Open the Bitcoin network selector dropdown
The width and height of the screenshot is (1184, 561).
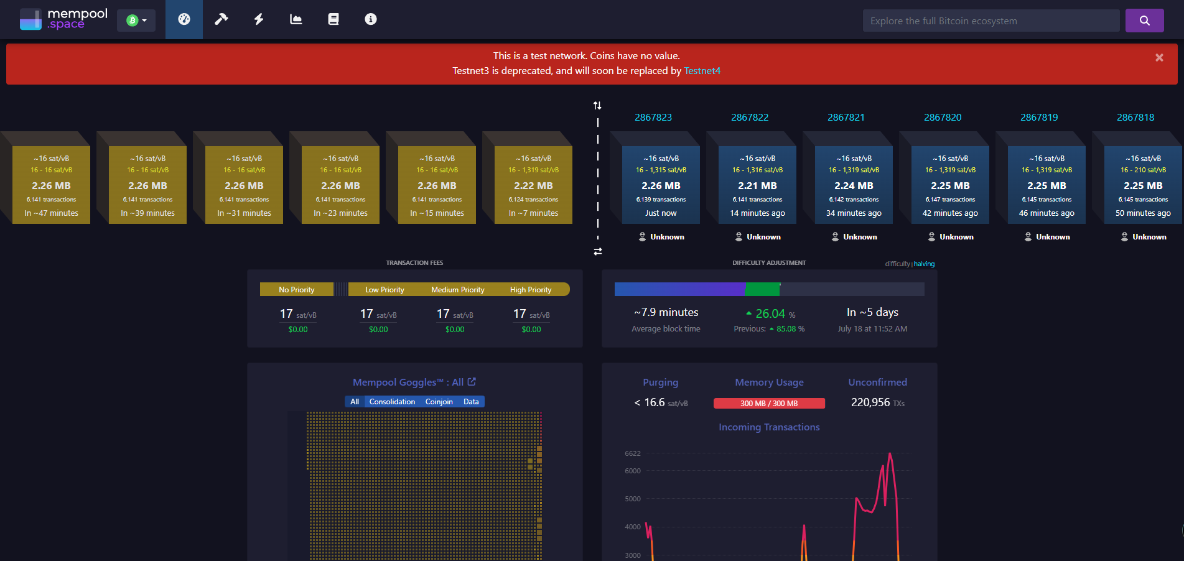click(136, 21)
